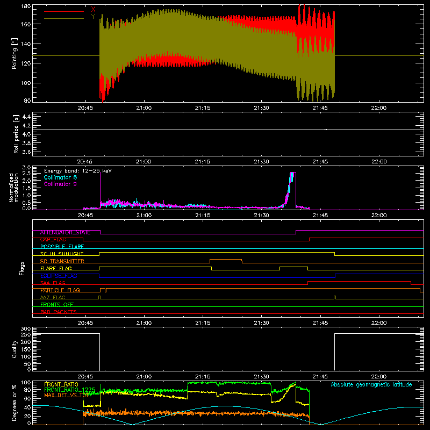Click the 3.6 tick on Roll period axis
The height and width of the screenshot is (430, 430).
pos(26,152)
